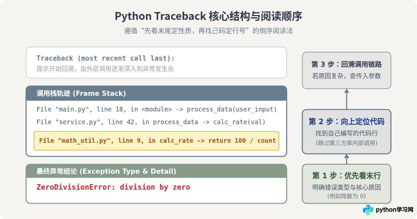Click the File "main.py", line 18 row
Screen dimensions: 417x219
(x=156, y=109)
